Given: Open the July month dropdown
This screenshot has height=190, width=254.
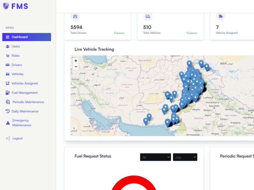Looking at the screenshot, I should point(185,157).
